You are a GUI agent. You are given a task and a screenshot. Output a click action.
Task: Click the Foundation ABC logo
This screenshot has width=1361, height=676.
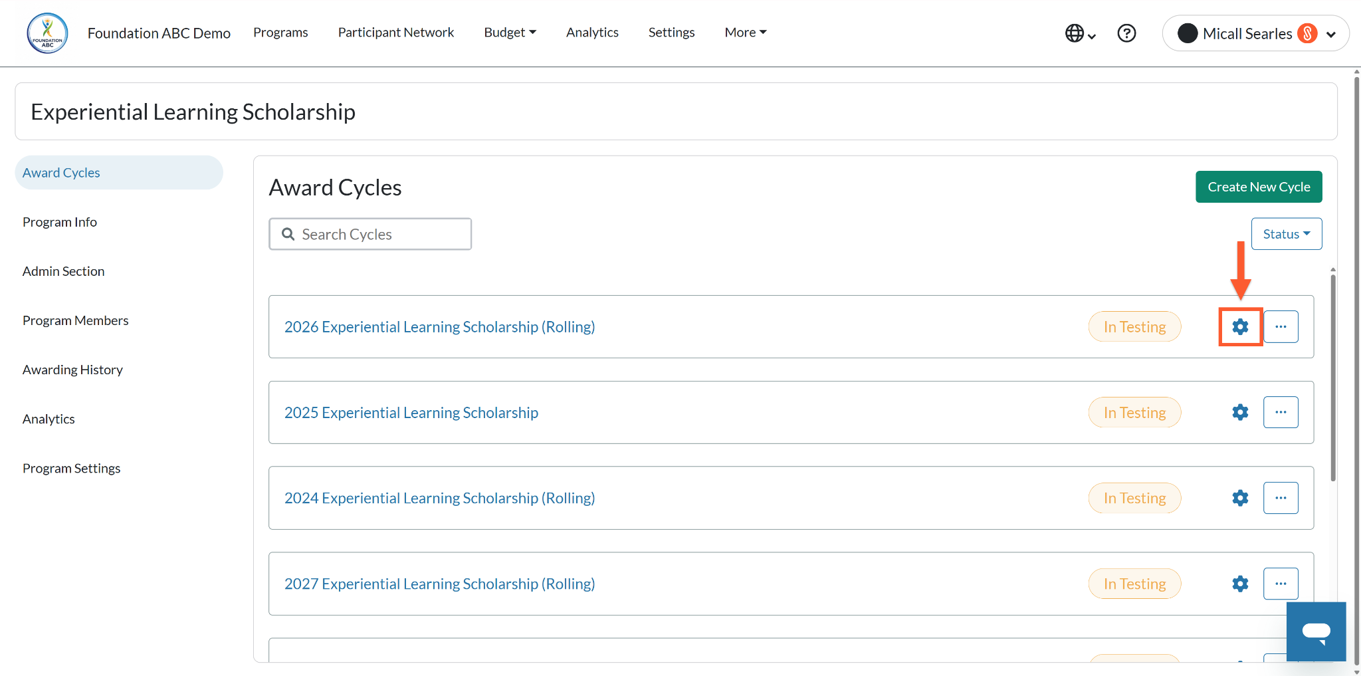click(x=47, y=33)
